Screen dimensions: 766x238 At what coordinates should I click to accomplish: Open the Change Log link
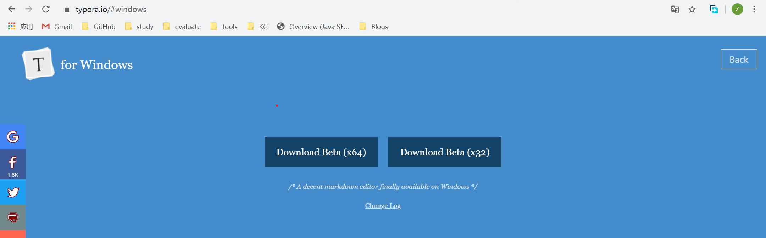(x=383, y=206)
